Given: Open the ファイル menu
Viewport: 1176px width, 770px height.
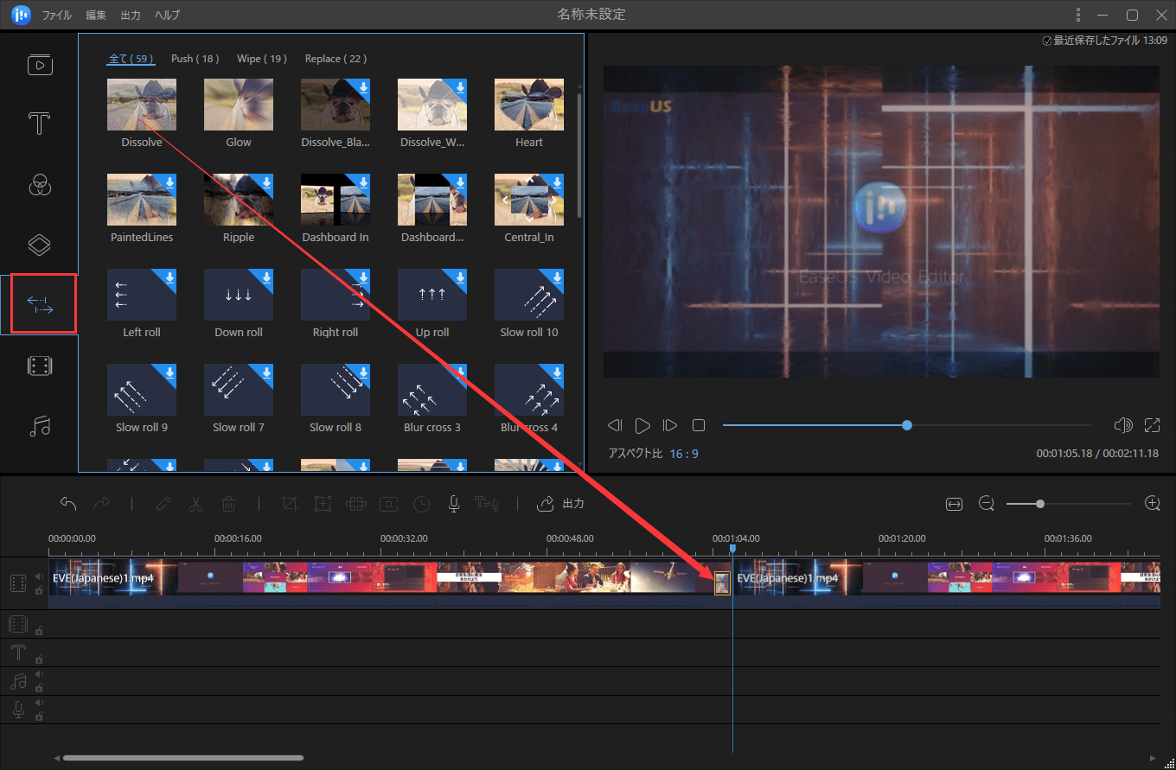Looking at the screenshot, I should pos(56,15).
